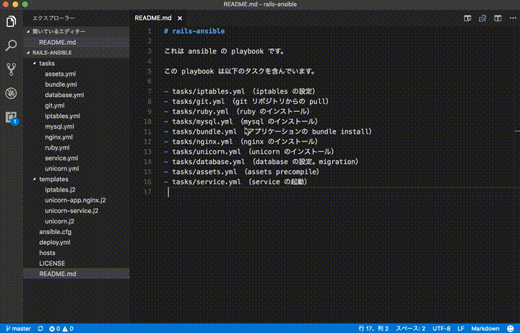Viewport: 520px width, 333px height.
Task: Open database.yml file
Action: tap(64, 95)
